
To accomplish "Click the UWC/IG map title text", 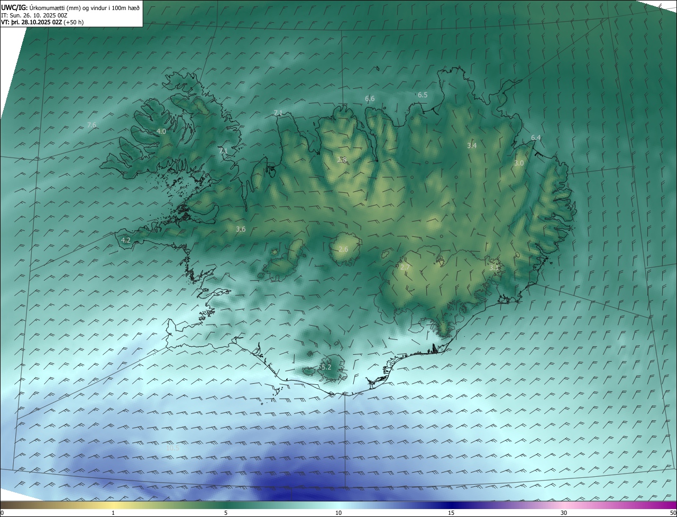I will (x=70, y=7).
